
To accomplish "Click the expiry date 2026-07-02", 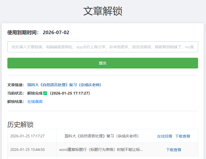I will pyautogui.click(x=56, y=33).
